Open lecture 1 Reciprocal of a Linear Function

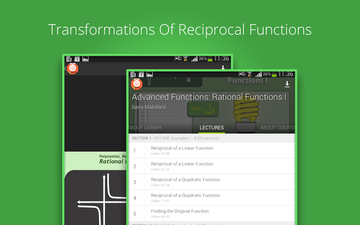click(211, 150)
